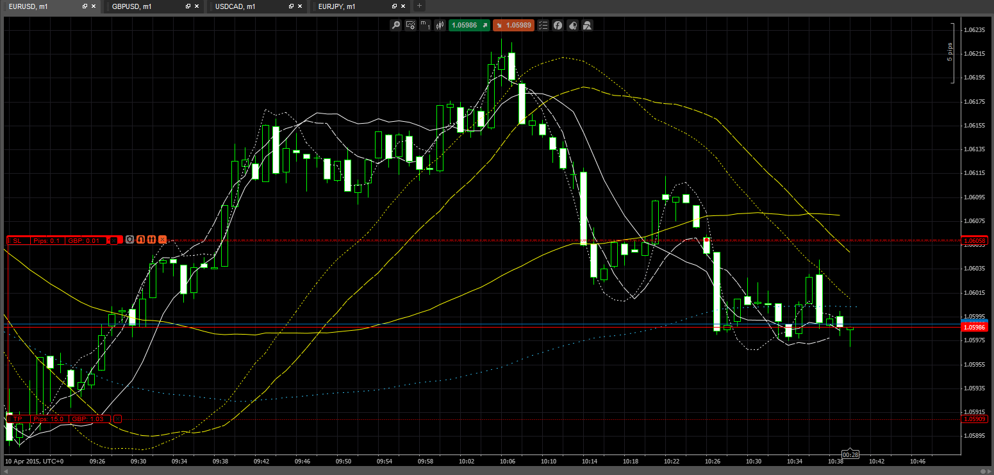994x475 pixels.
Task: Open the candlestick chart type selector
Action: click(x=440, y=25)
